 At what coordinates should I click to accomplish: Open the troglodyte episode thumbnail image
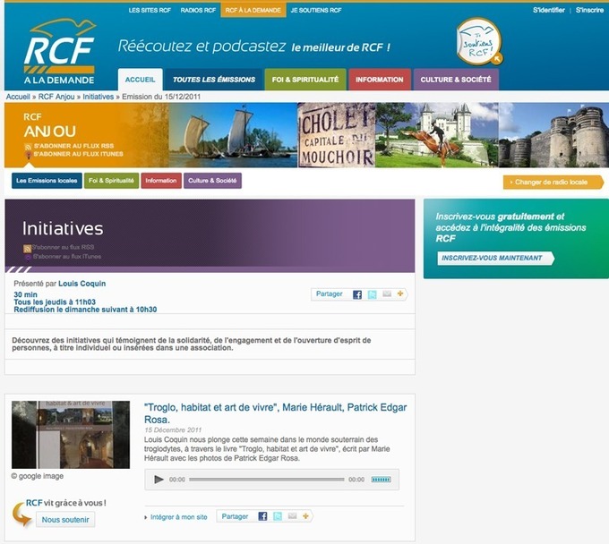click(x=70, y=435)
